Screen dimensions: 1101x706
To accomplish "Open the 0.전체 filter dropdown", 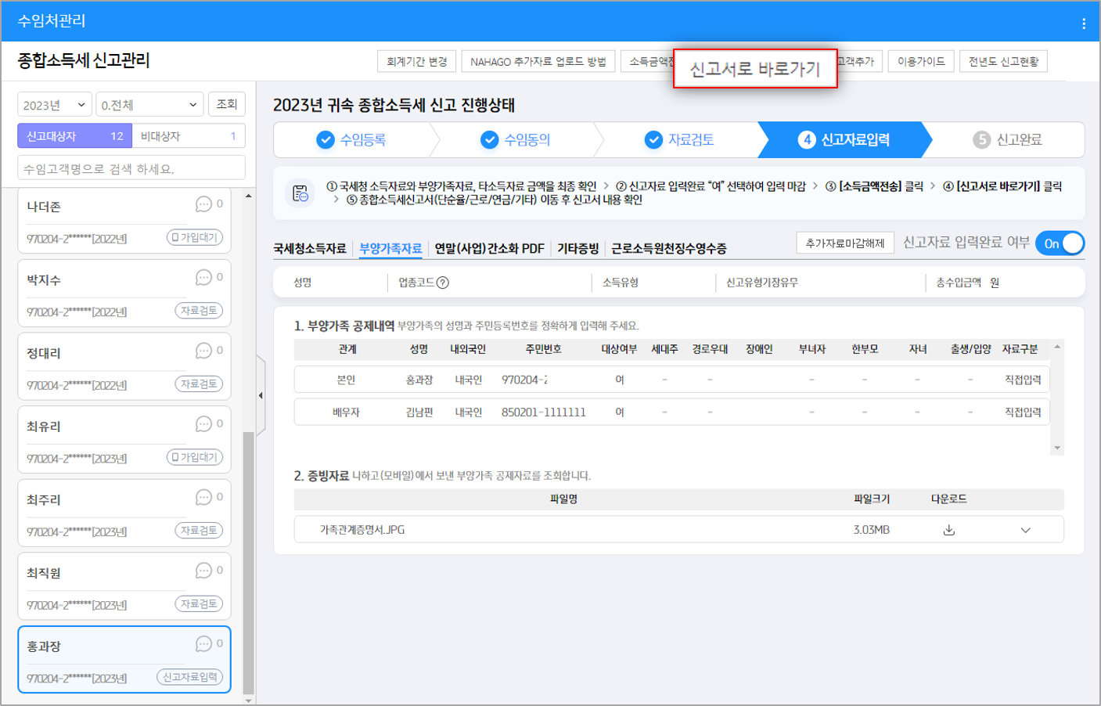I will 149,105.
